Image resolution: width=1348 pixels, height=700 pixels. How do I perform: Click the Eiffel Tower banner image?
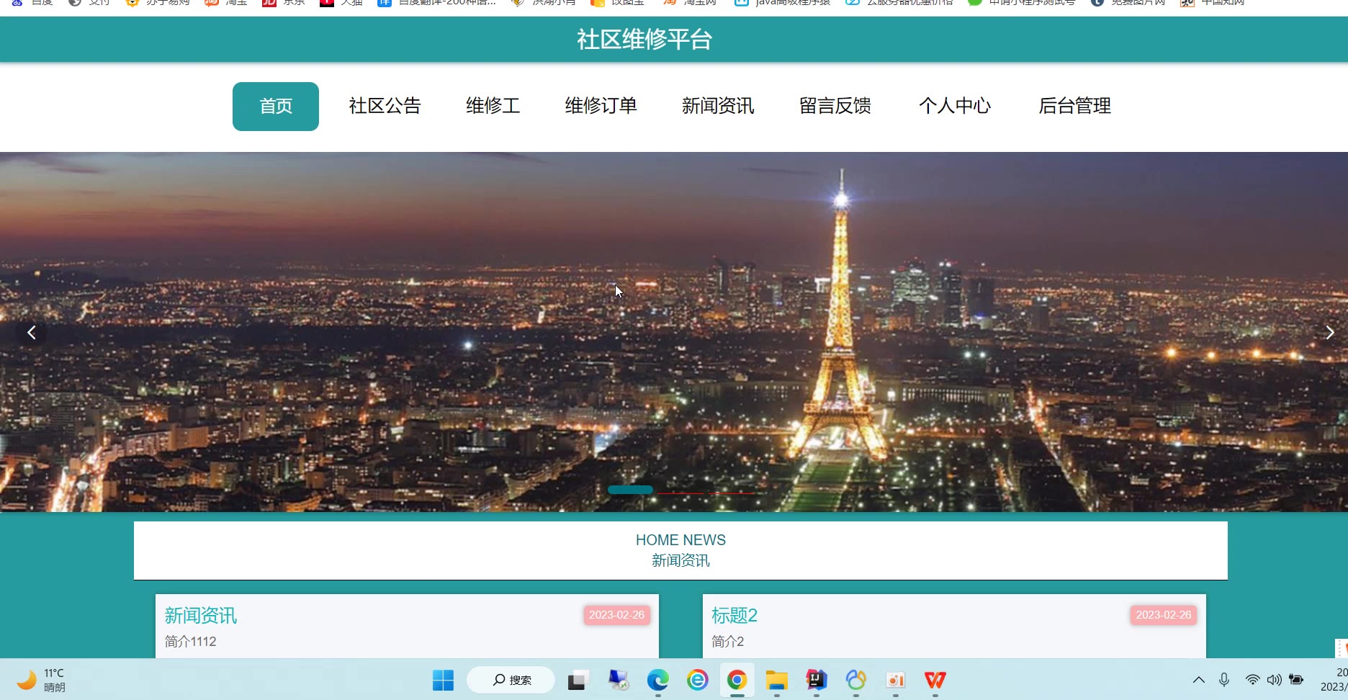point(674,332)
